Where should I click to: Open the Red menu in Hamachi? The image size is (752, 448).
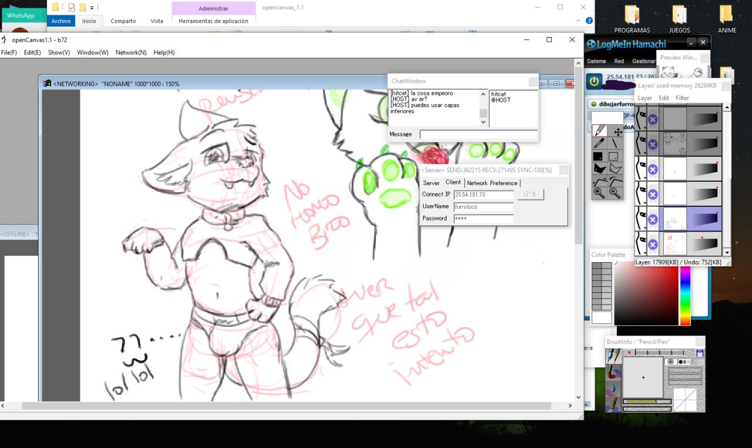tap(619, 61)
